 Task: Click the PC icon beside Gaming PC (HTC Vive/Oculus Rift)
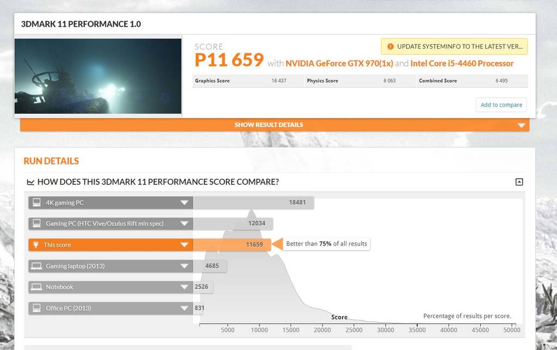pos(36,223)
